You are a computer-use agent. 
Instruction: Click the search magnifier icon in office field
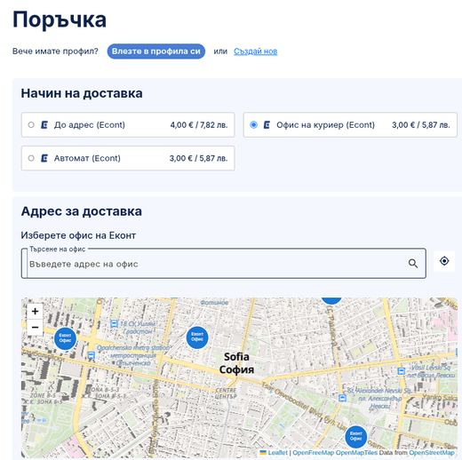click(x=413, y=264)
